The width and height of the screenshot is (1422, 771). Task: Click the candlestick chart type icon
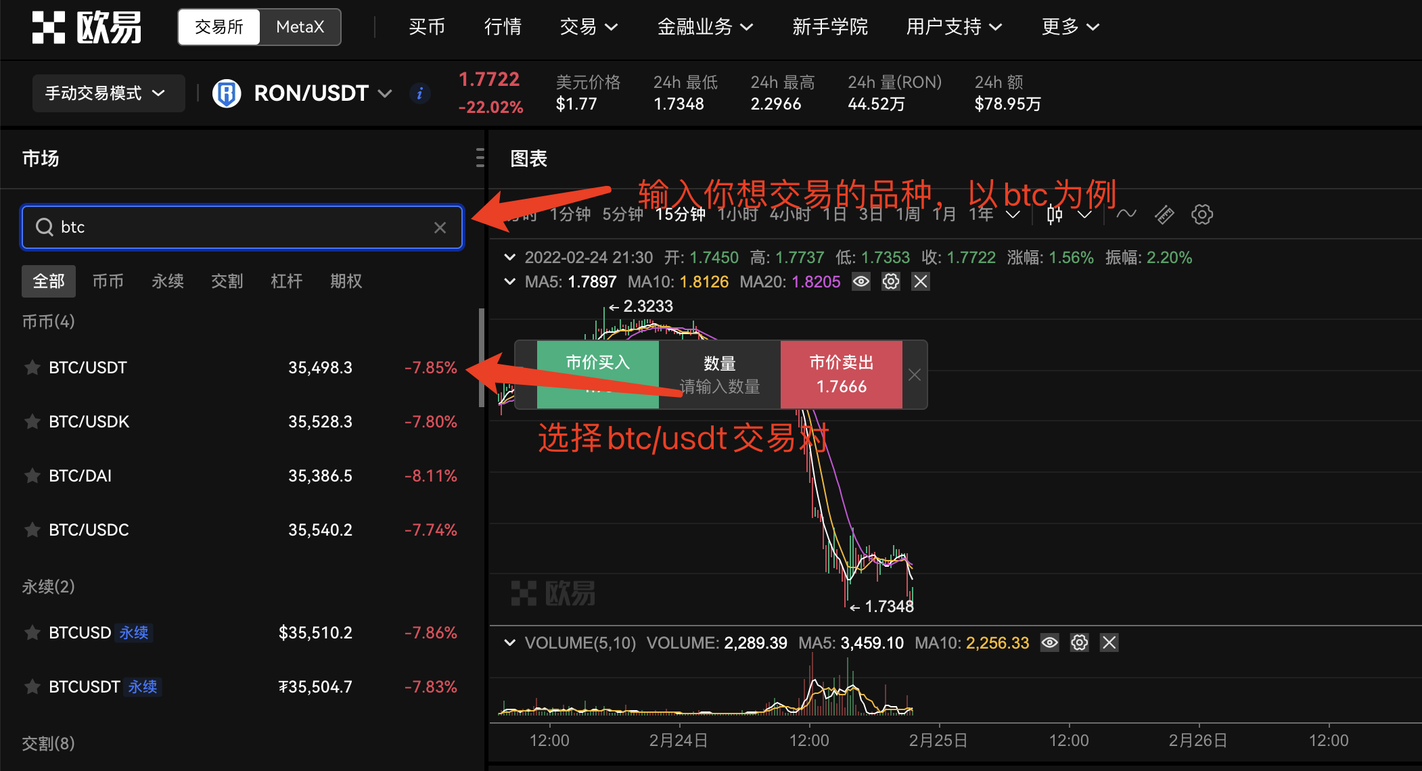[x=1054, y=215]
